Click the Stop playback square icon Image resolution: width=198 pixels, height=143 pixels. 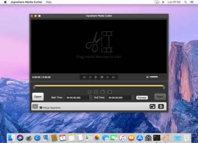click(x=102, y=77)
